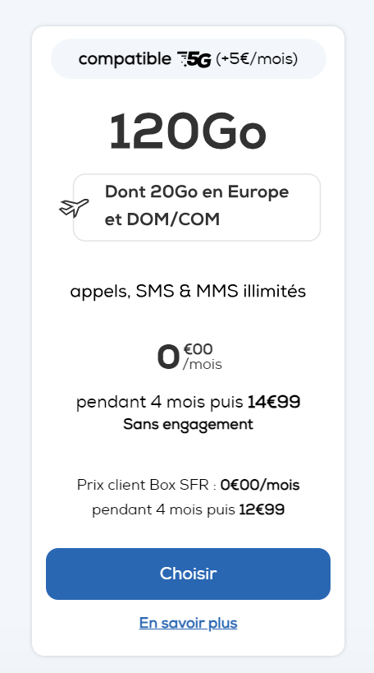Click the blue Choisir button
This screenshot has width=374, height=673.
(x=188, y=574)
